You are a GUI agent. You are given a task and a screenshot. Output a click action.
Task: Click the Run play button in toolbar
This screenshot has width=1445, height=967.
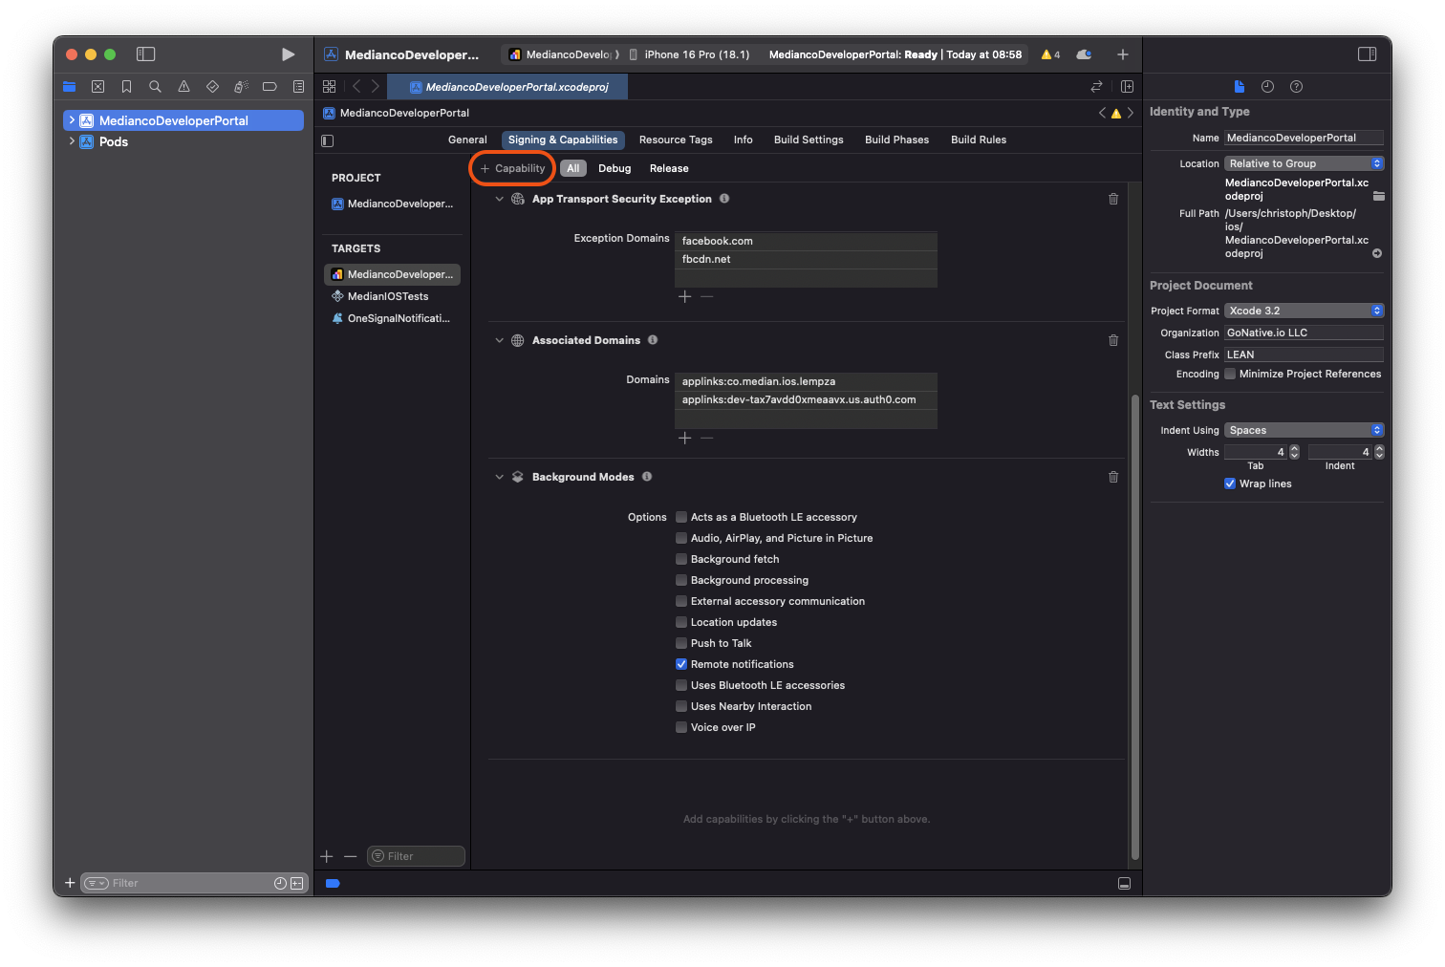click(288, 54)
